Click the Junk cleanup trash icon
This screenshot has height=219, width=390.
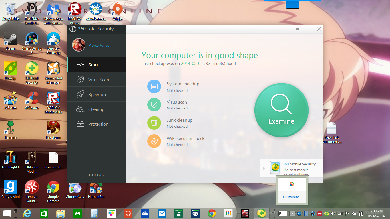pyautogui.click(x=154, y=123)
